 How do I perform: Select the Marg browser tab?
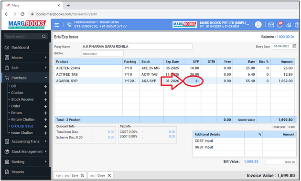coord(32,5)
